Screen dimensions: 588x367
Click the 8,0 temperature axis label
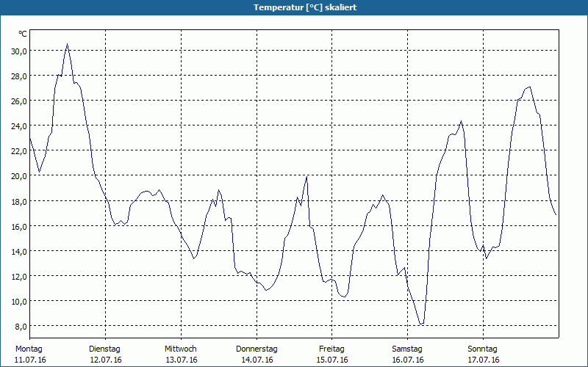coord(21,326)
